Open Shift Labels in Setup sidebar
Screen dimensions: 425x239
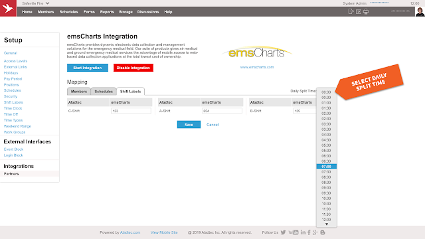tap(13, 102)
